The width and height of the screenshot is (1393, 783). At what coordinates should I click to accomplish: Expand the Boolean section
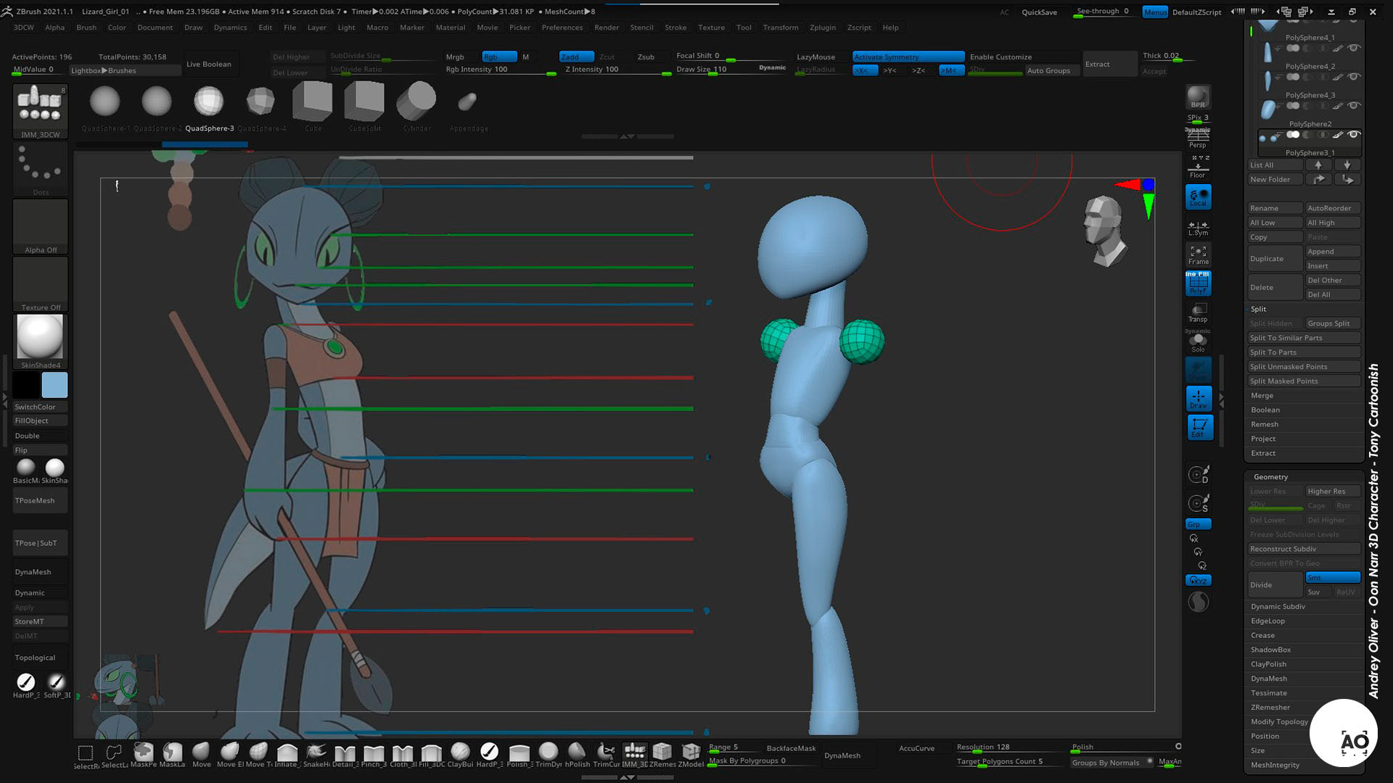[x=1265, y=410]
